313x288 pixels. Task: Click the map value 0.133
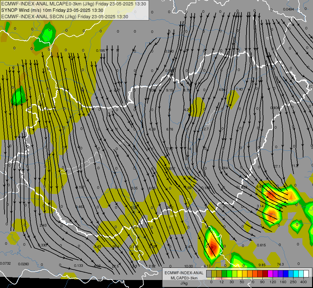click(78, 266)
